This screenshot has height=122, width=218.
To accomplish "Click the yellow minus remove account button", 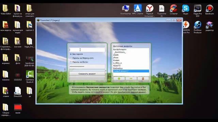I will pos(131,79).
